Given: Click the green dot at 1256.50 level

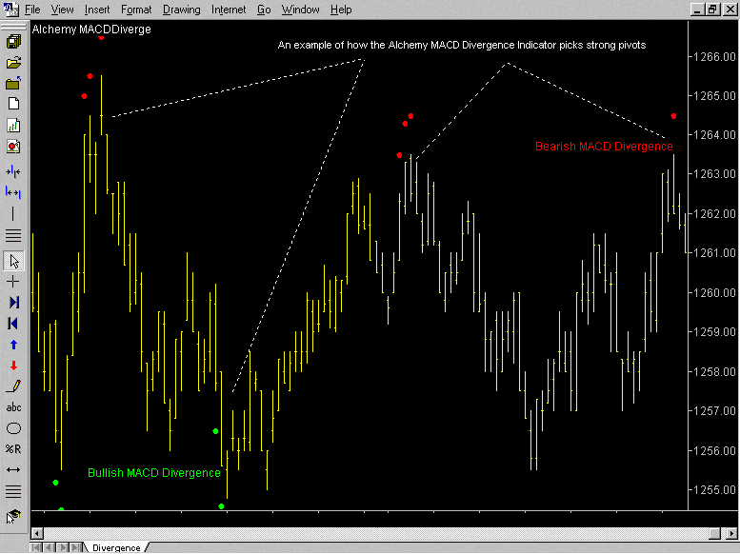Looking at the screenshot, I should pyautogui.click(x=215, y=431).
